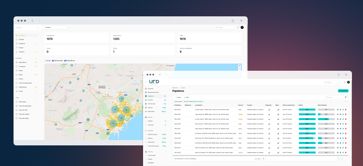Export the table with the CSV button

(x=186, y=97)
